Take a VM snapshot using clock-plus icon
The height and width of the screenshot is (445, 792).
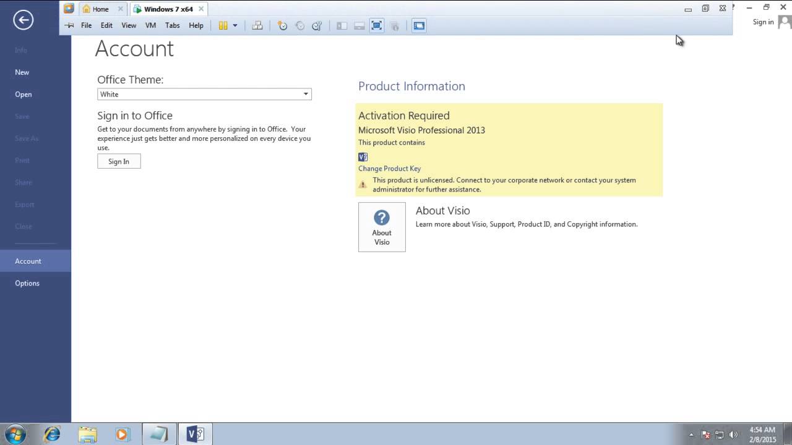(282, 25)
